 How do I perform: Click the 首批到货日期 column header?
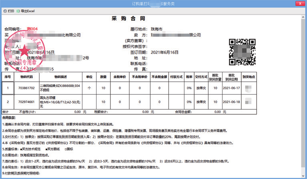(x=231, y=77)
